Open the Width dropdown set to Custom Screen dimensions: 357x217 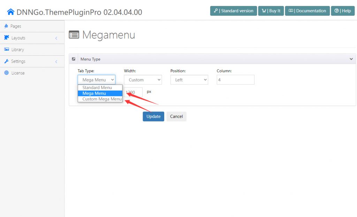tap(143, 79)
